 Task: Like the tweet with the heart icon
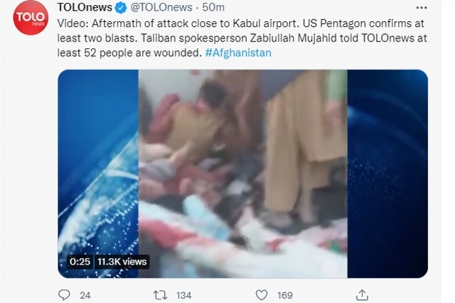click(262, 295)
